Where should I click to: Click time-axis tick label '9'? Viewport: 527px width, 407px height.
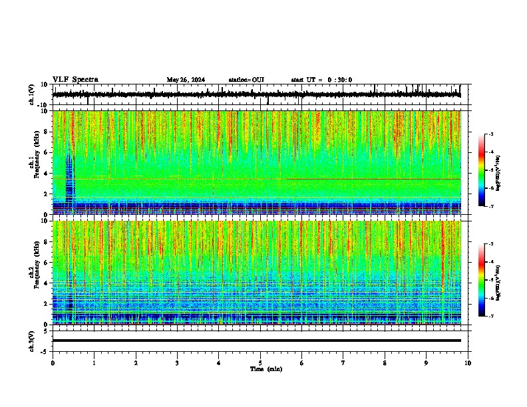(x=426, y=363)
